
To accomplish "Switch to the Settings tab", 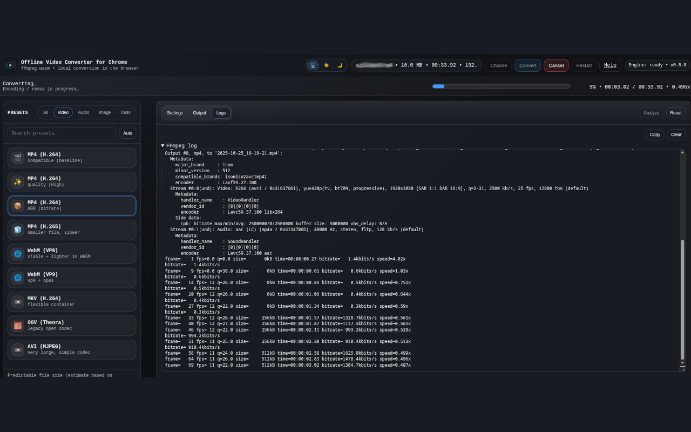I will tap(174, 113).
